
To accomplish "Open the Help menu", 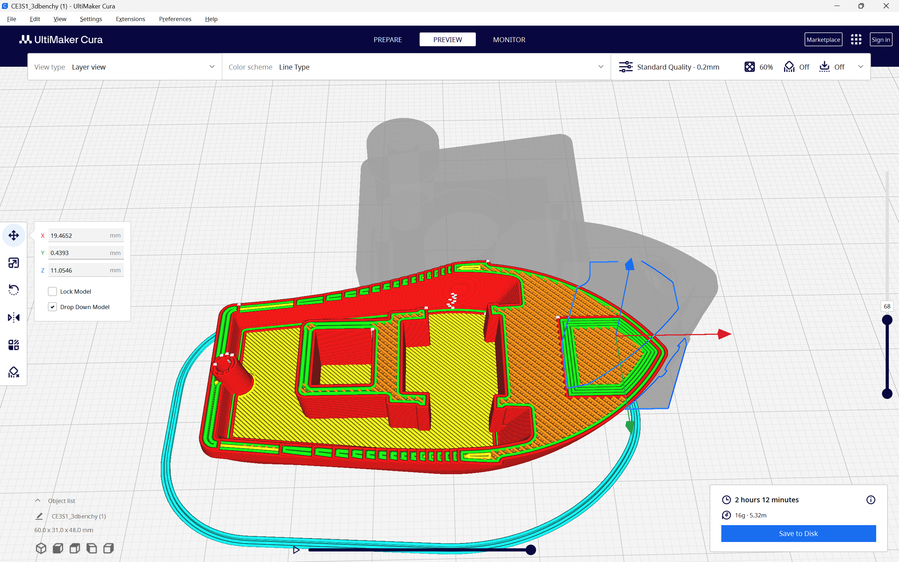I will 211,19.
